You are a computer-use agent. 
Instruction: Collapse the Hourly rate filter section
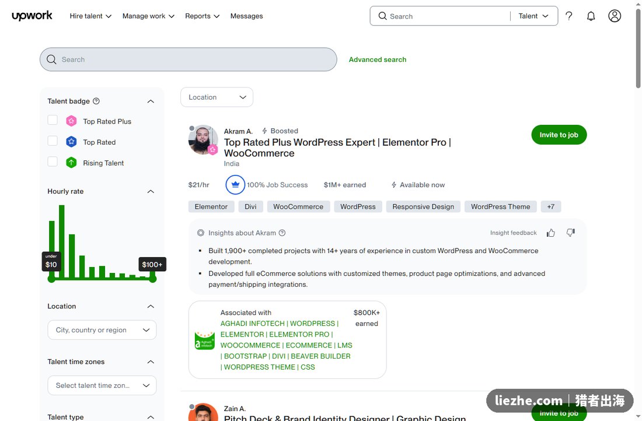[x=151, y=191]
